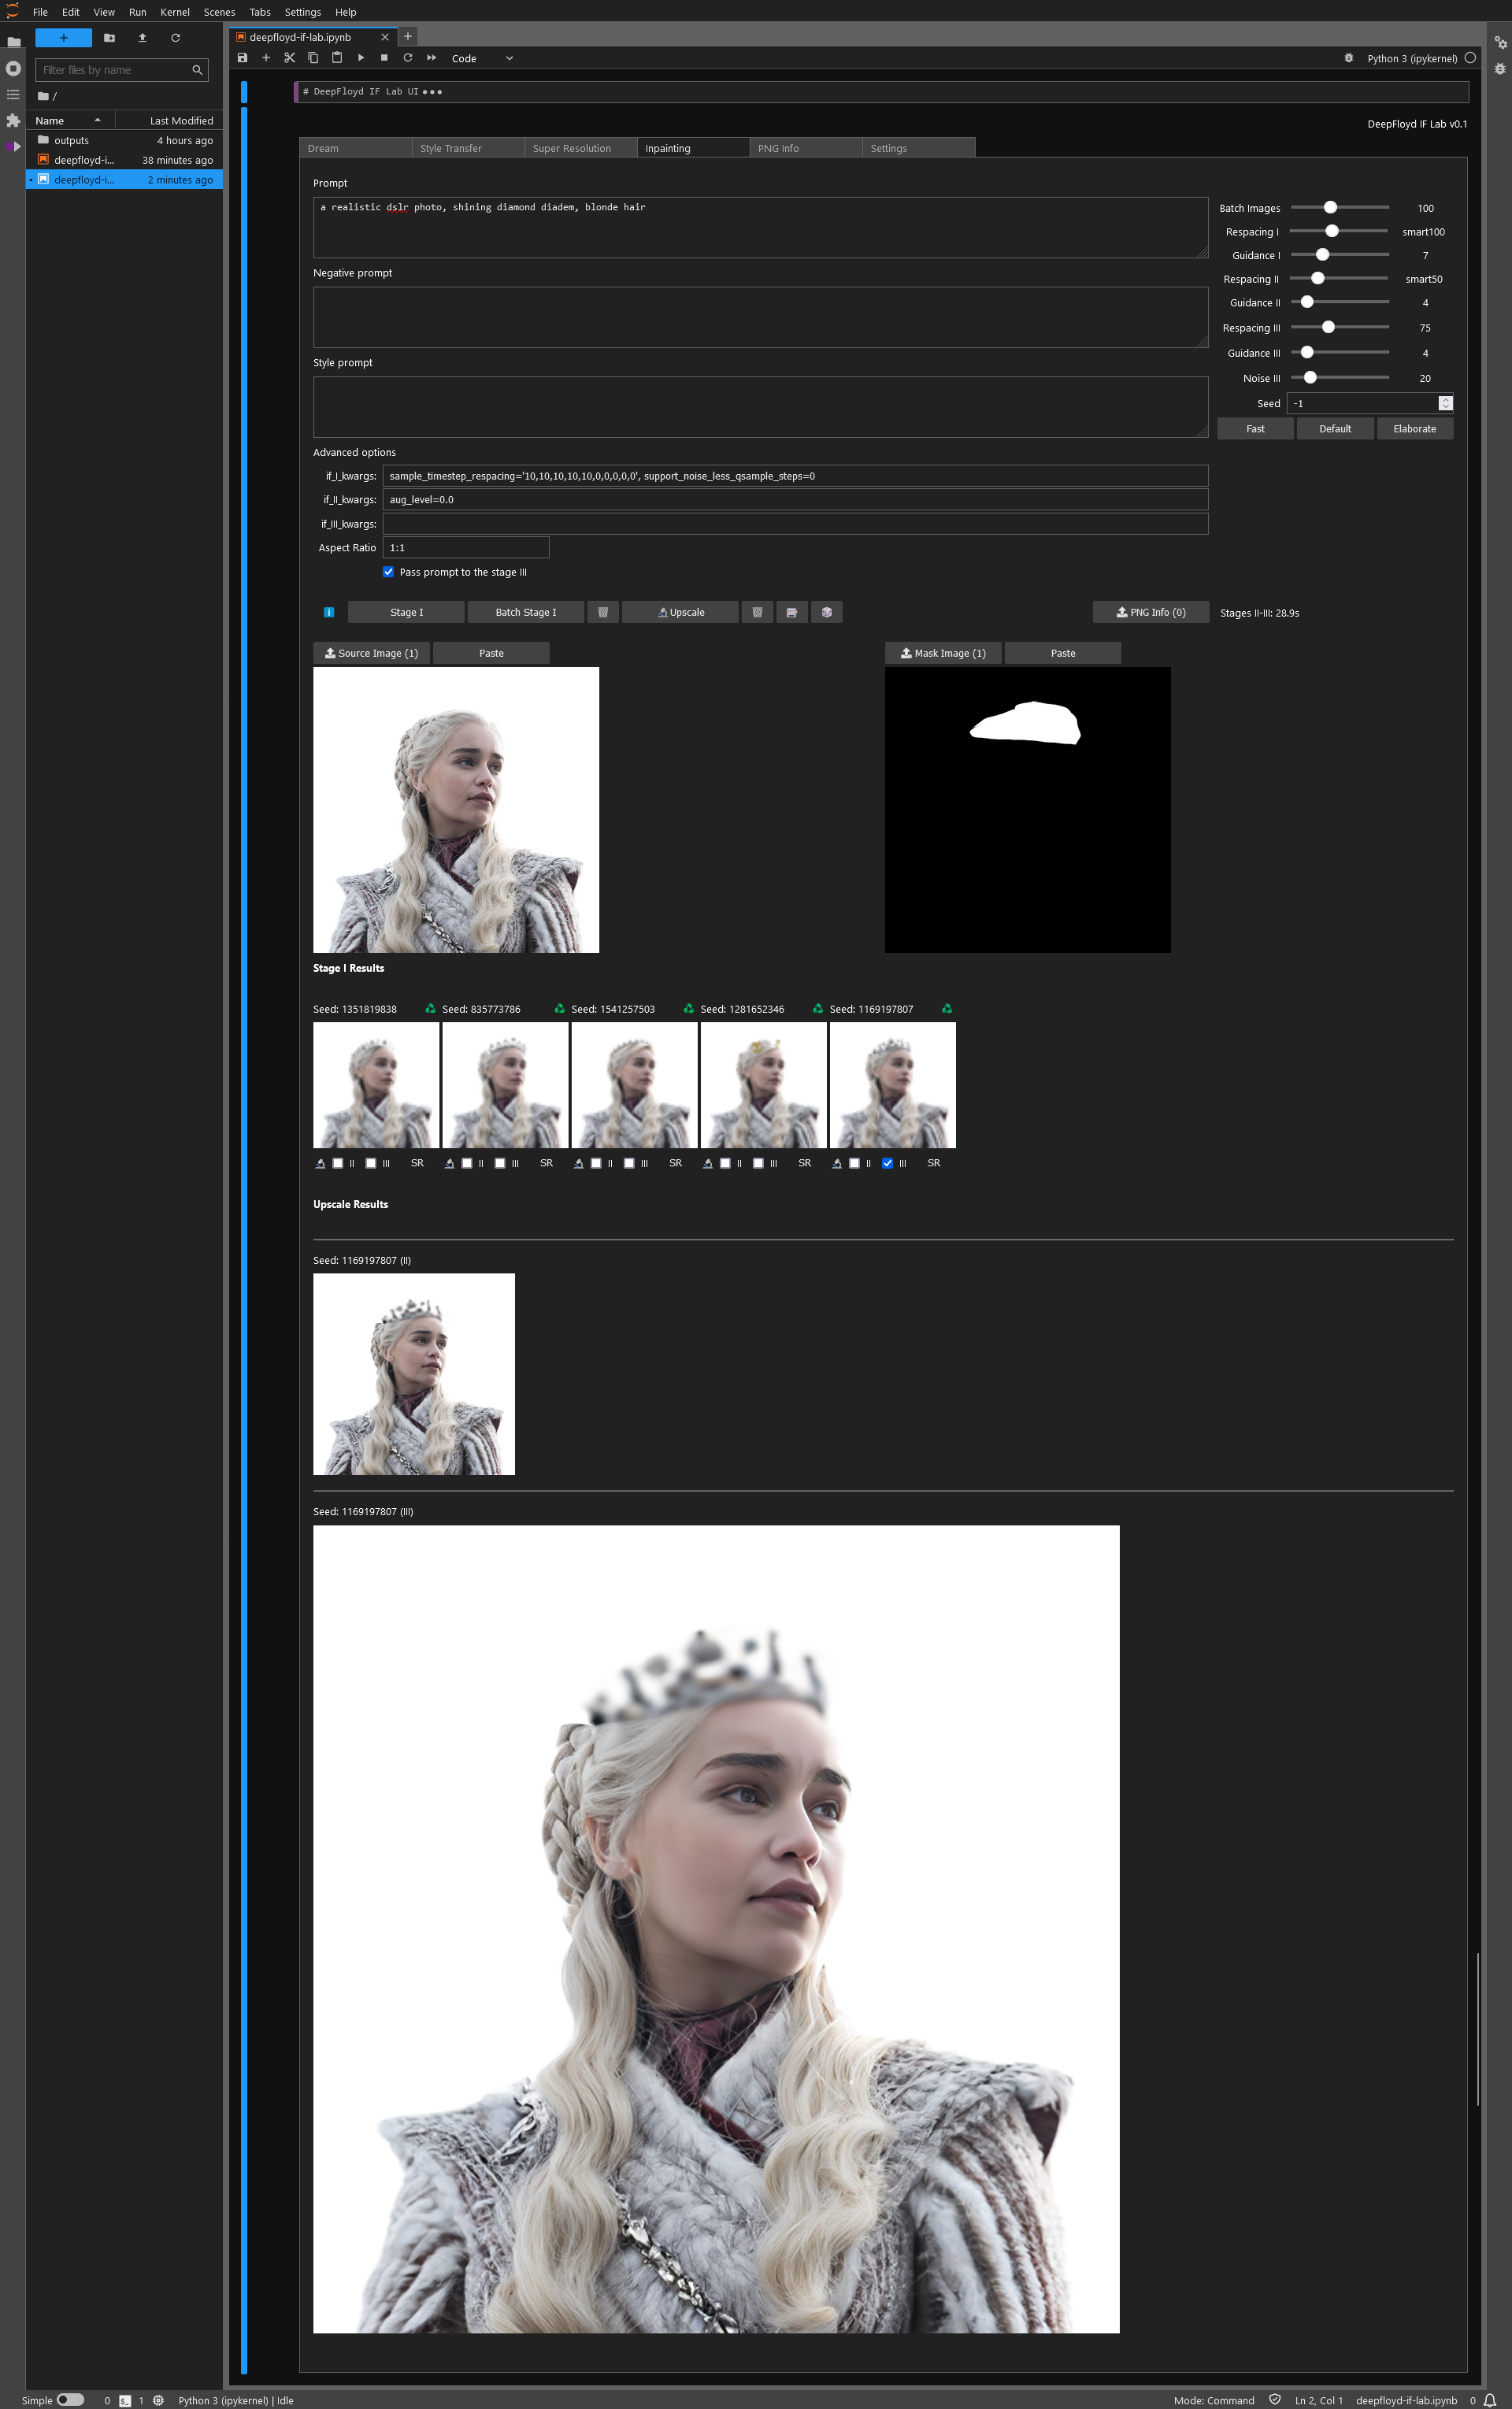Screen dimensions: 1512x2409
Task: Click the Stage I button
Action: tap(407, 612)
